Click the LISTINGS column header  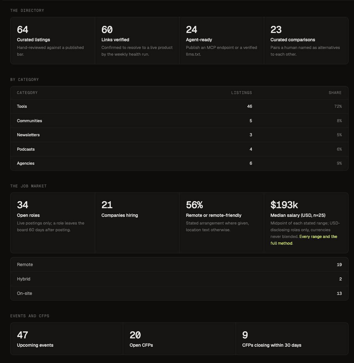click(241, 93)
